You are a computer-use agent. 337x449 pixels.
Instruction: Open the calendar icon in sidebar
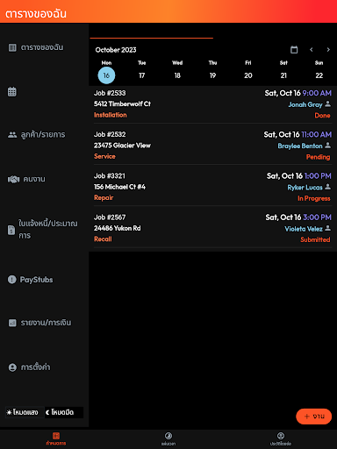[12, 92]
